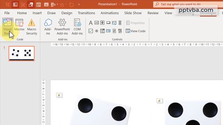Select the Spin Button control
This screenshot has height=125, width=223.
click(102, 23)
